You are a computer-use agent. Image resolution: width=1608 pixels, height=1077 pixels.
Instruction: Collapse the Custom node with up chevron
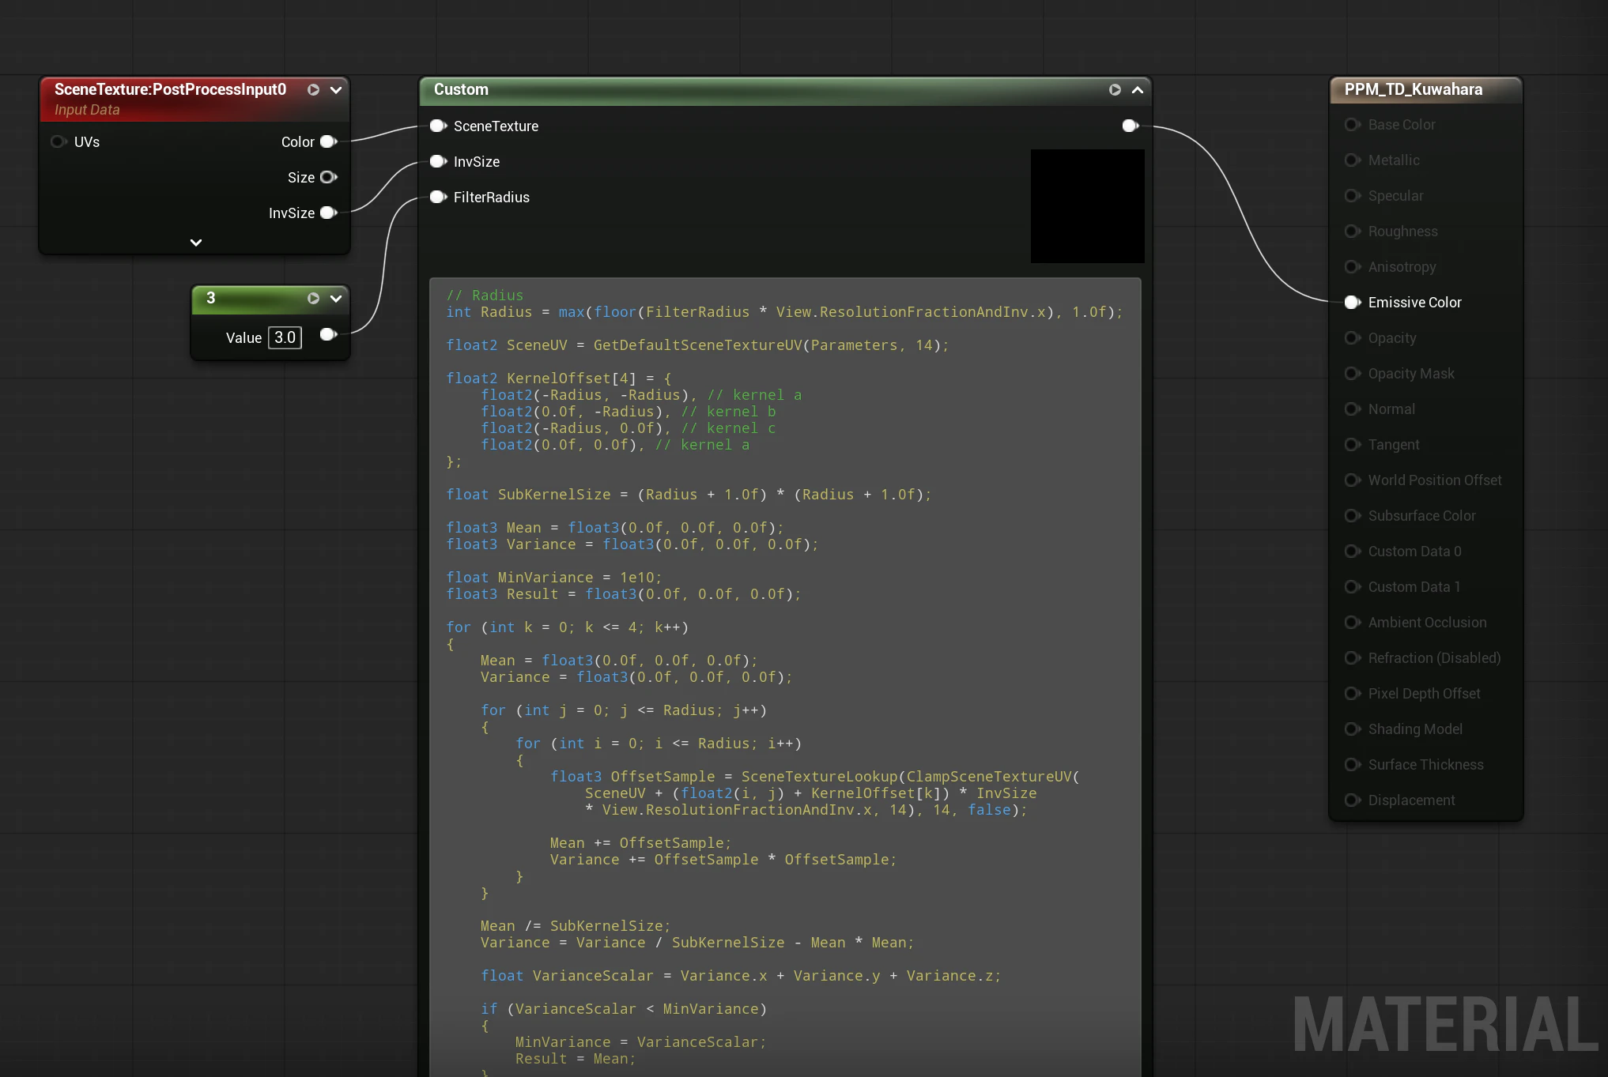pos(1138,90)
